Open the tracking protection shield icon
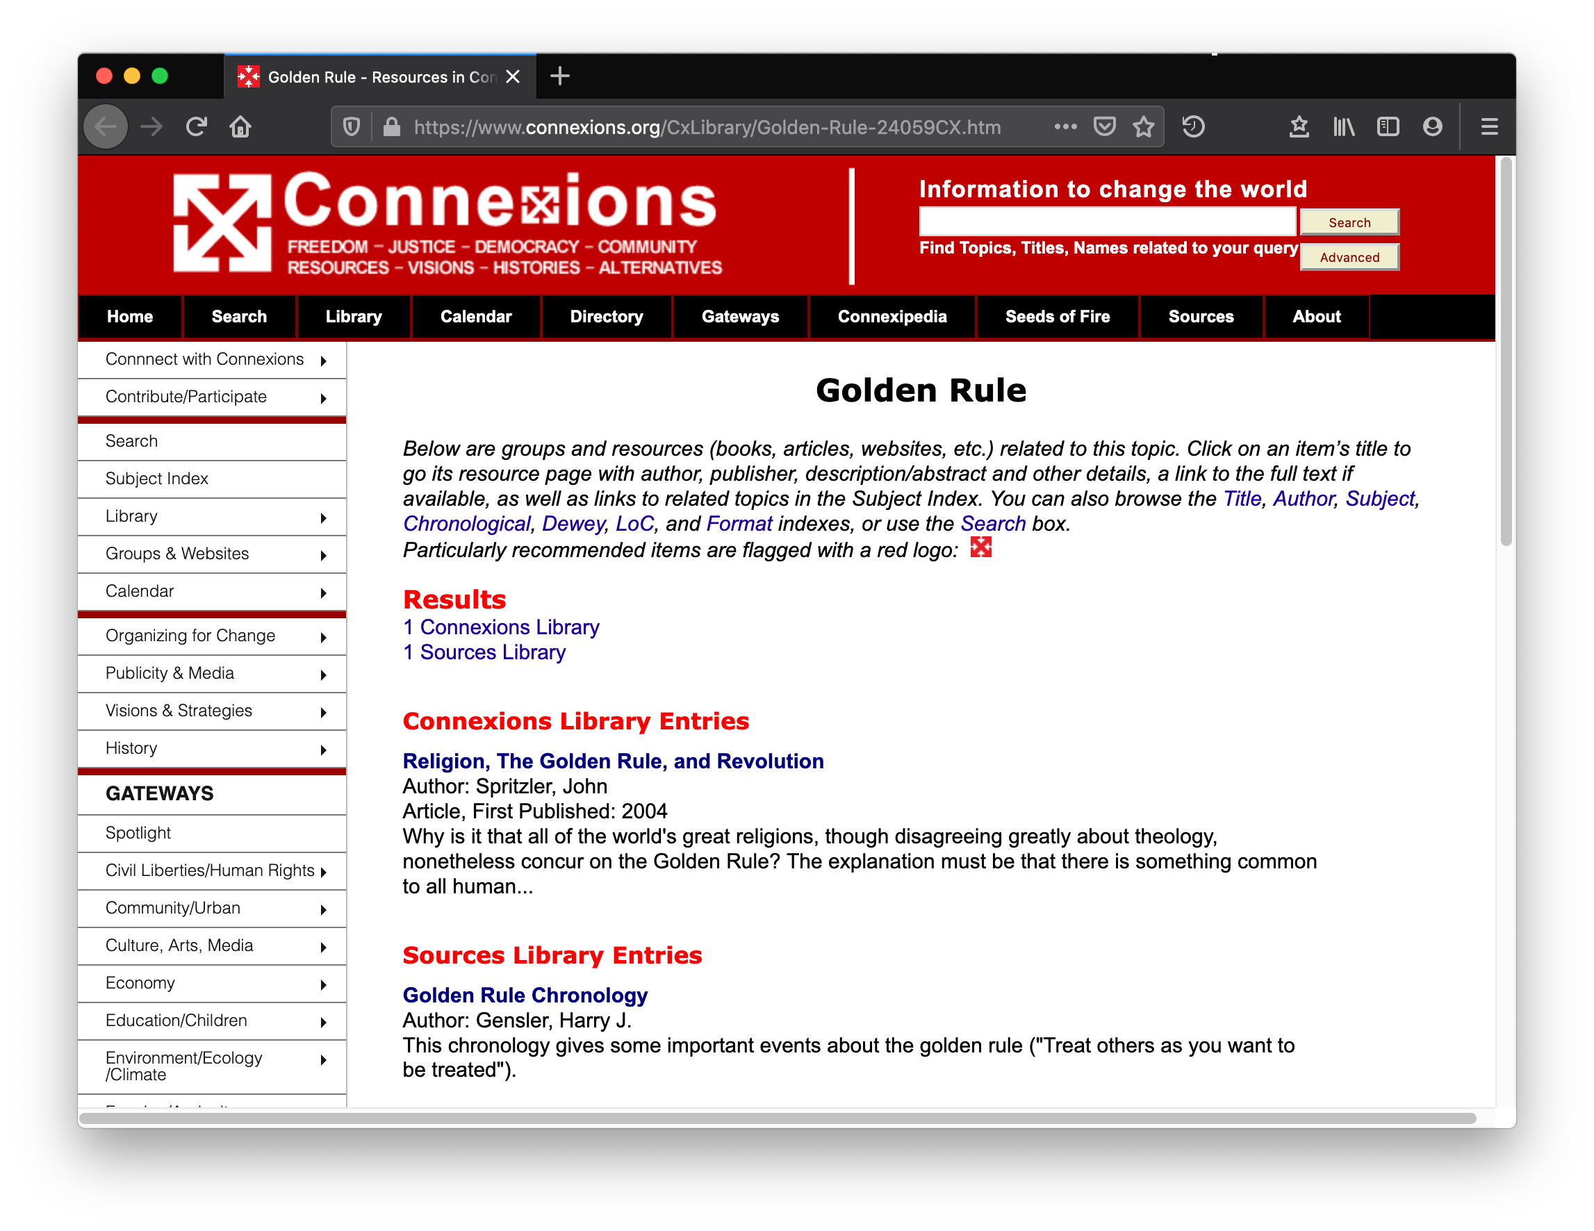This screenshot has height=1231, width=1594. pos(352,127)
